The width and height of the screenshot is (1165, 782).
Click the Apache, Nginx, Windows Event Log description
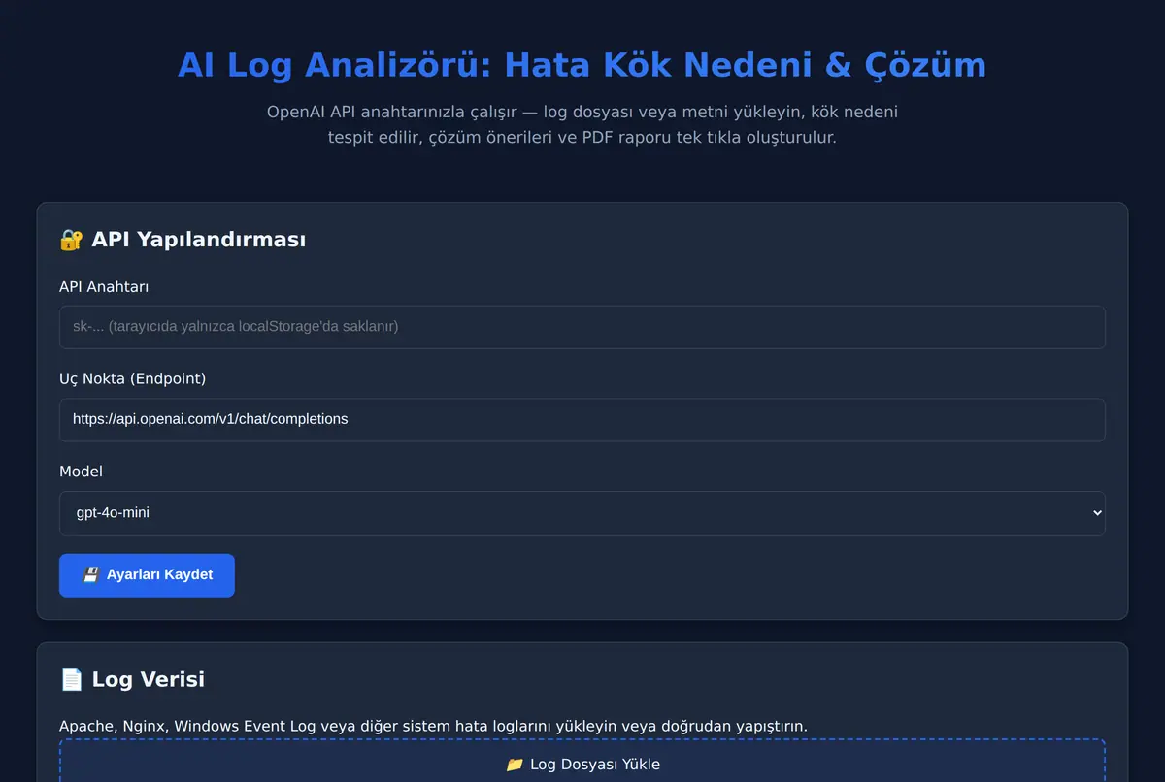433,726
